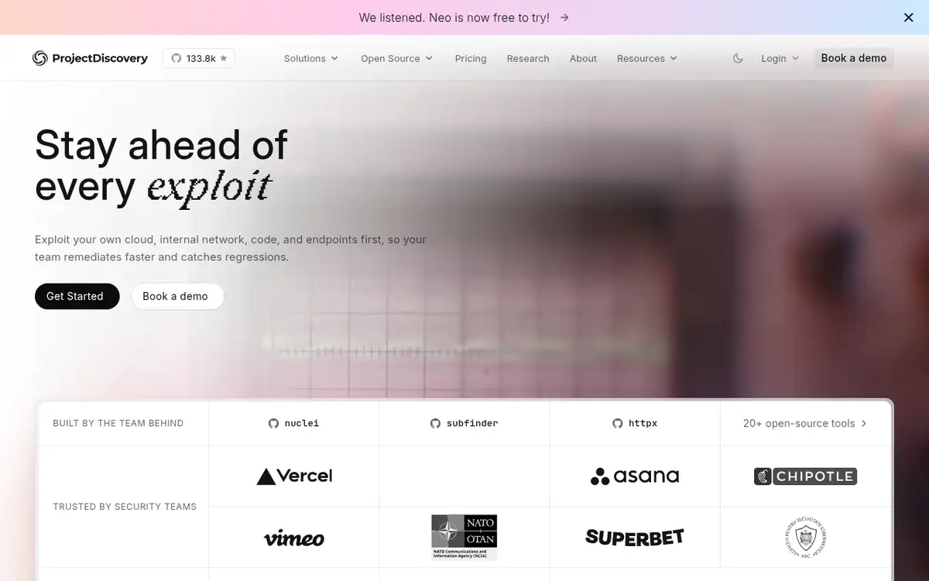Viewport: 929px width, 581px height.
Task: Click Book a demo in hero section
Action: tap(177, 296)
